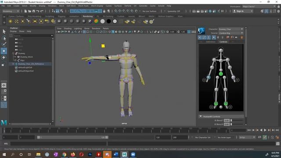Save the scene with the disk icon
This screenshot has width=281, height=158.
(34, 11)
